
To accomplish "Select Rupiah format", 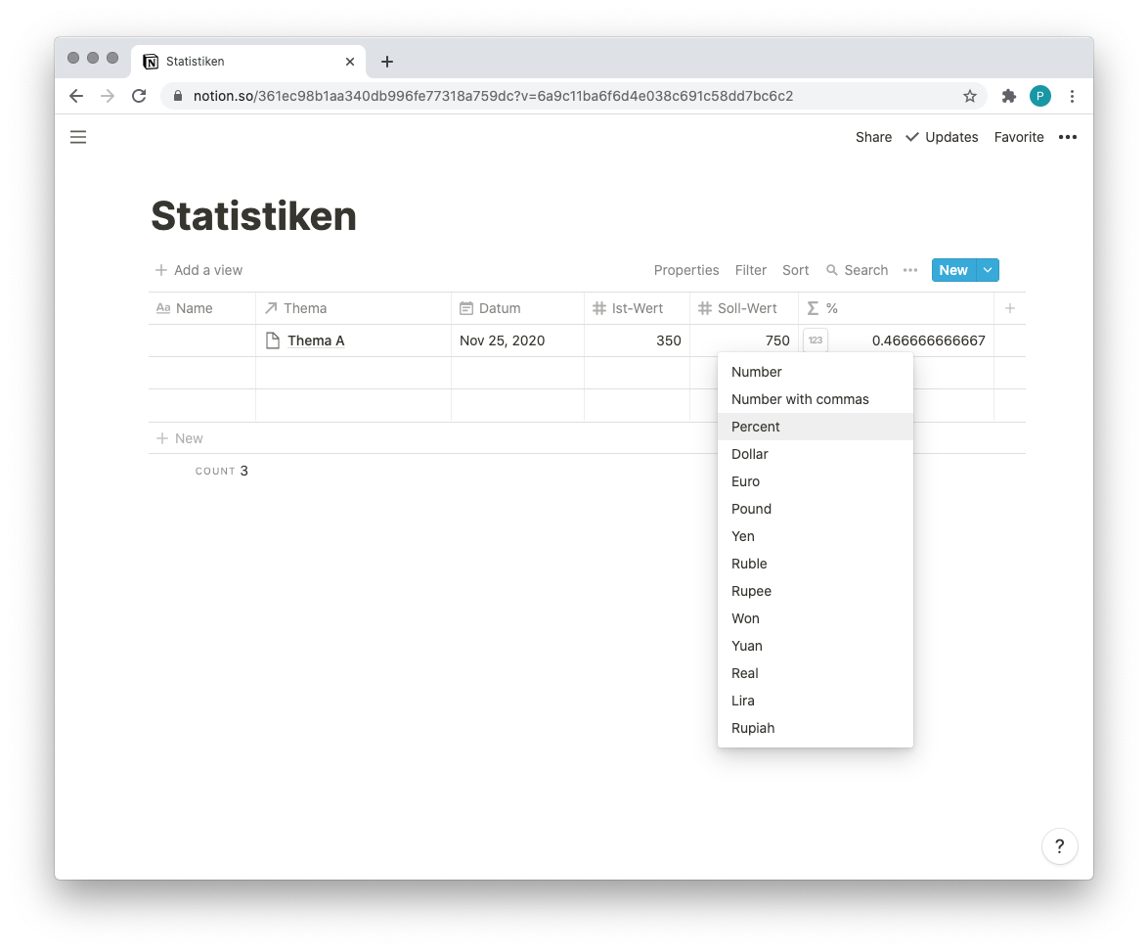I will point(815,728).
